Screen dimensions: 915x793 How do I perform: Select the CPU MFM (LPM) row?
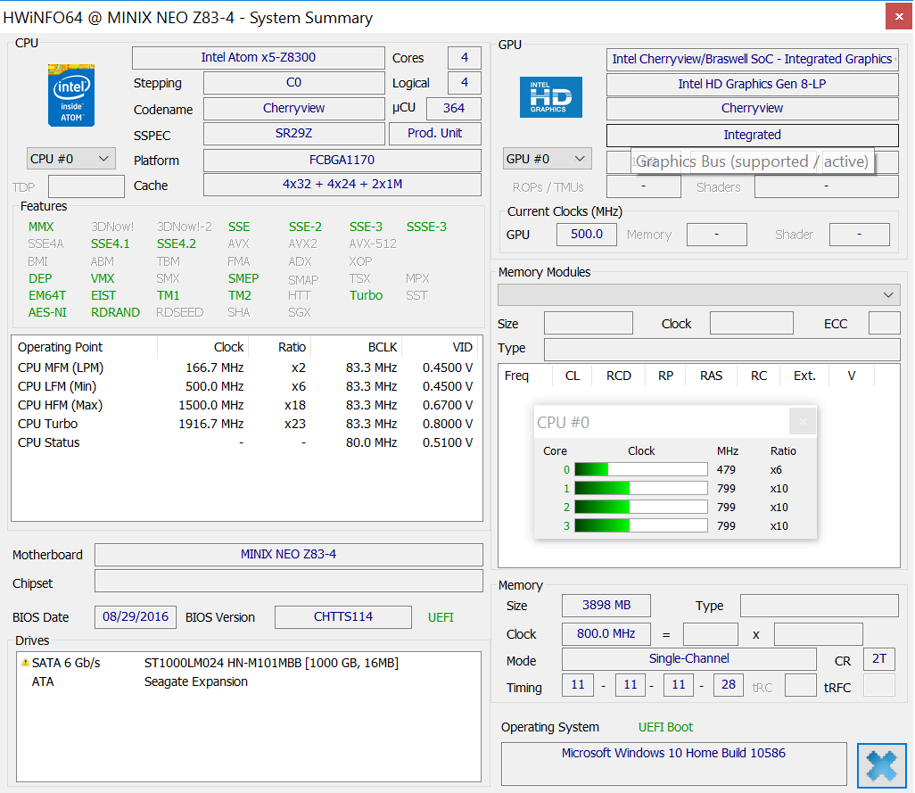245,368
